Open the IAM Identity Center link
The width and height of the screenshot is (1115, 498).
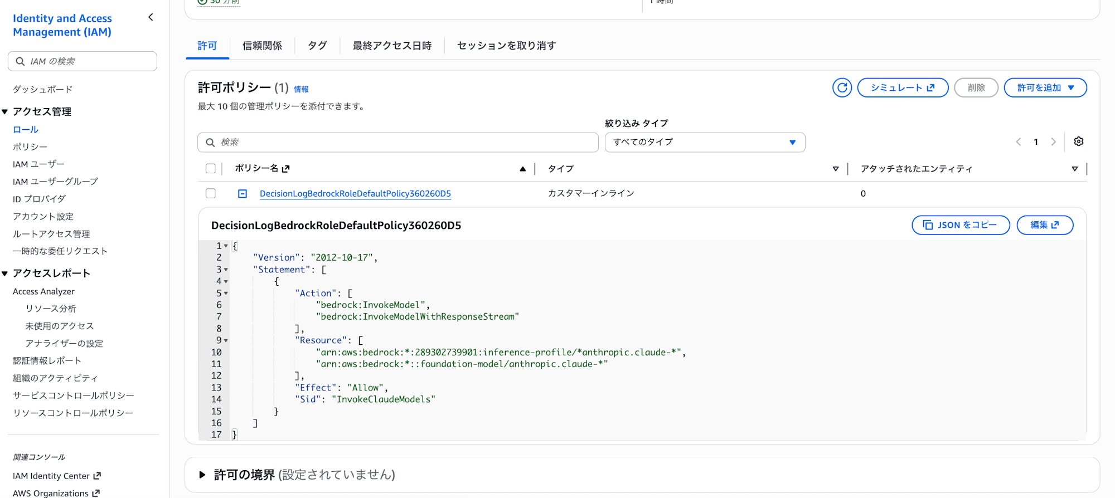(x=57, y=476)
